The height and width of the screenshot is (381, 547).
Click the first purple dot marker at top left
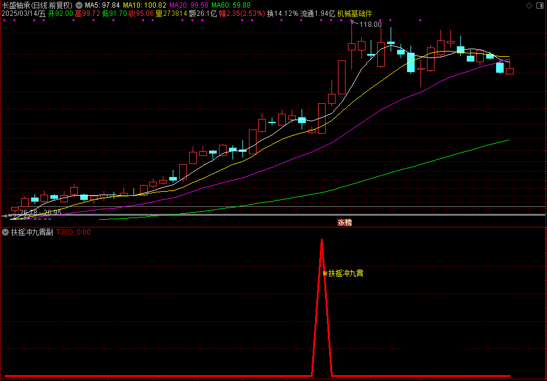pyautogui.click(x=4, y=19)
